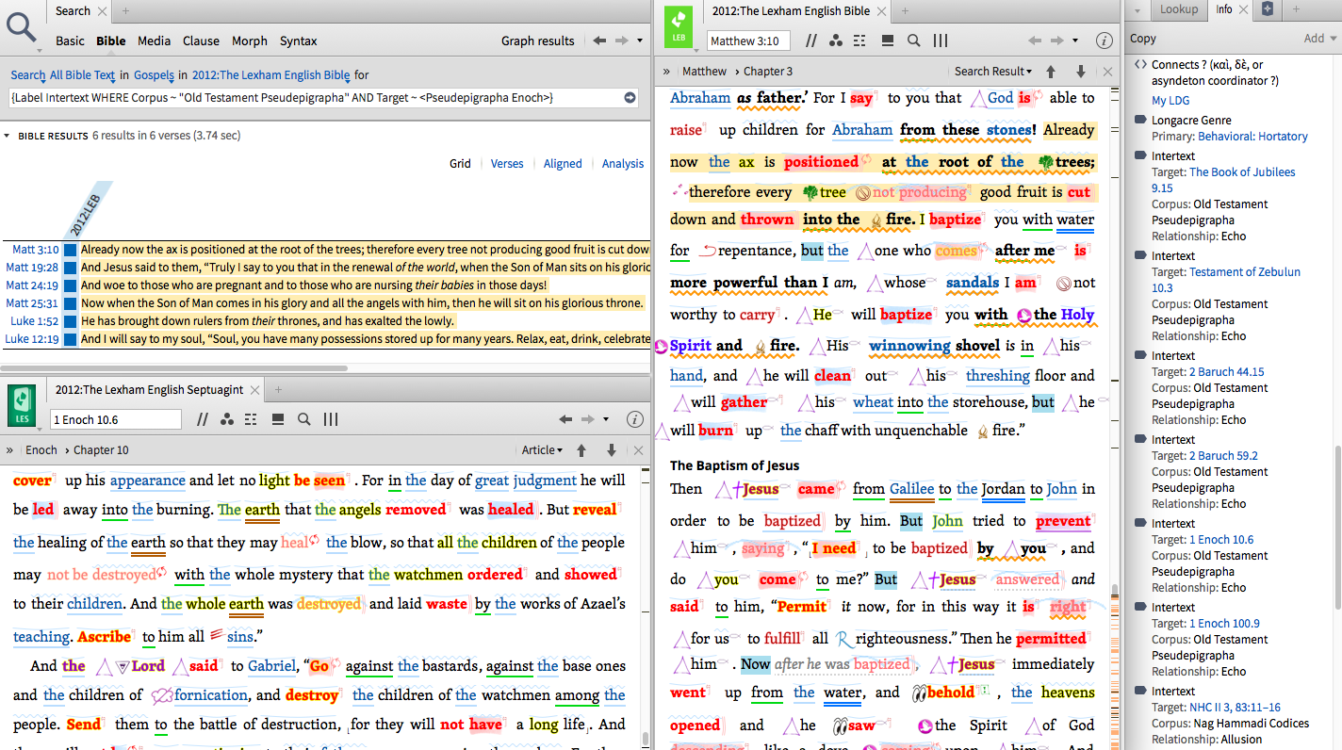Click inline search icon in Septuagint toolbar
The width and height of the screenshot is (1342, 750).
pyautogui.click(x=304, y=419)
